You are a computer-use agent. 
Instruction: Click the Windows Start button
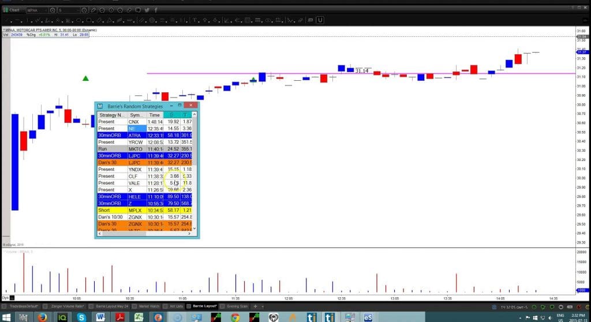coord(6,317)
